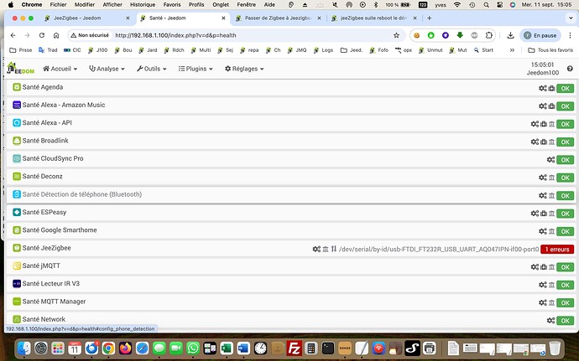Click medkit icon in Santé jMQTT row
This screenshot has width=579, height=361.
tap(544, 267)
